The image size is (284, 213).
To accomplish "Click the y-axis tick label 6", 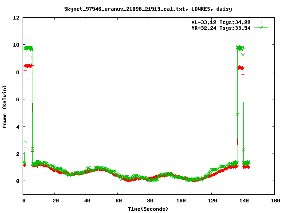I will (18, 99).
